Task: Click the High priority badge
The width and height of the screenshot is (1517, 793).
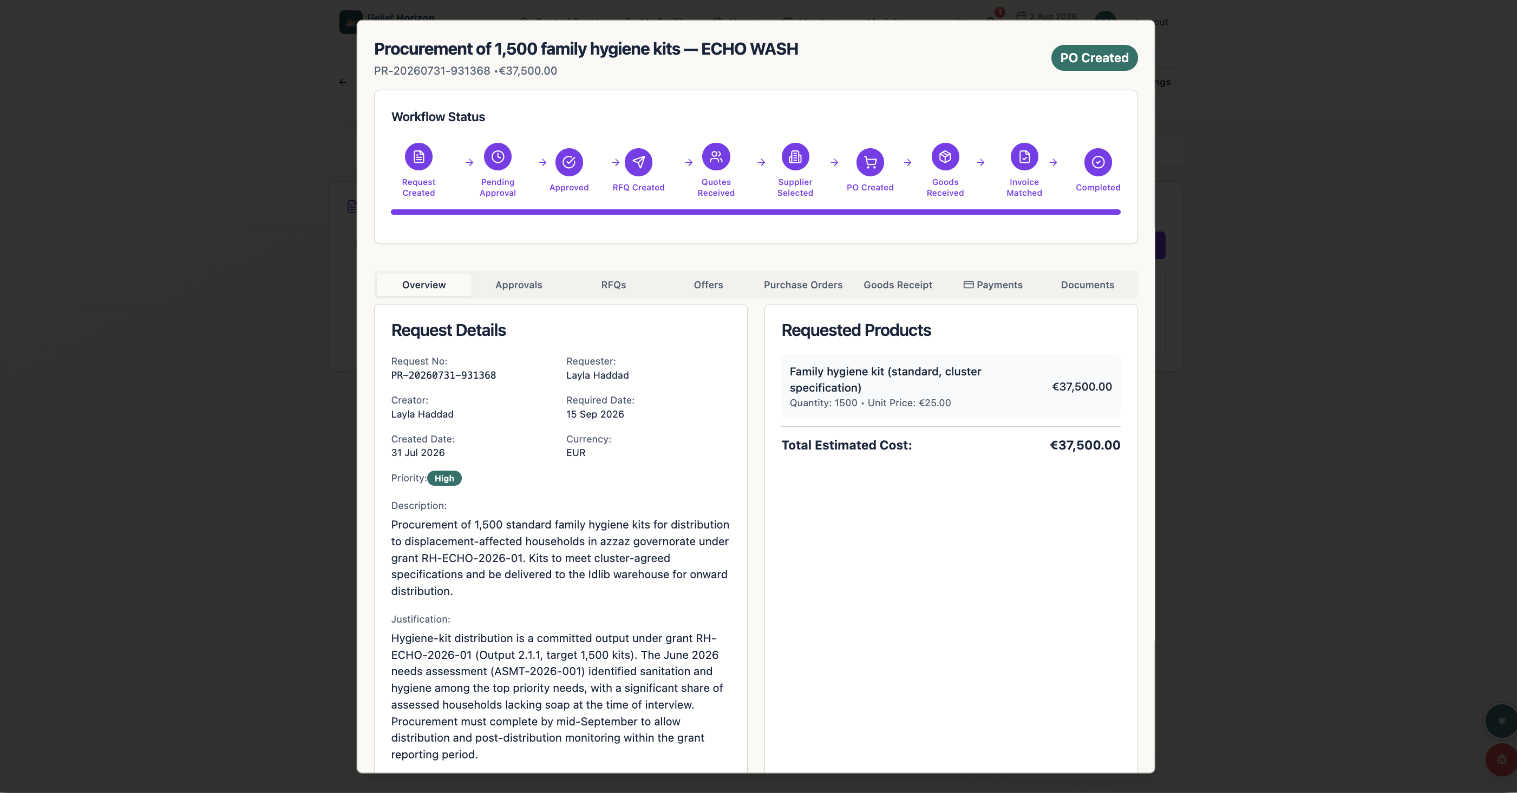Action: click(444, 478)
